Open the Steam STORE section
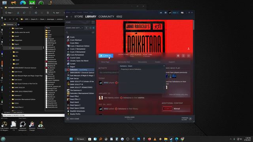Screen dimensions: 253x142 tap(79, 17)
